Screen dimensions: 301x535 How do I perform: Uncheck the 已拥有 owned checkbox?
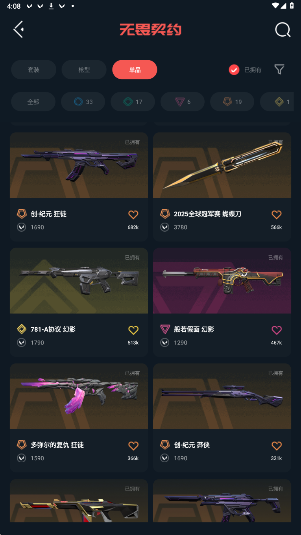click(234, 70)
